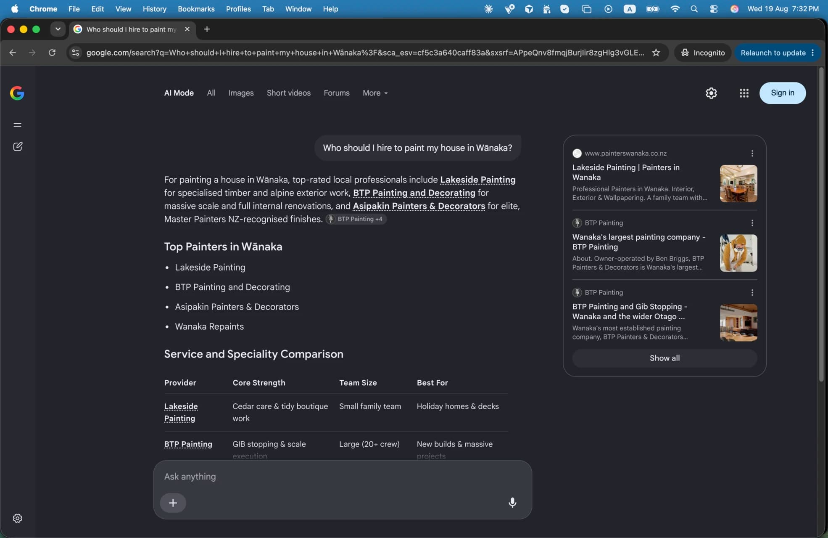Click the BTP Painting +4 sources chip
828x538 pixels.
[356, 219]
